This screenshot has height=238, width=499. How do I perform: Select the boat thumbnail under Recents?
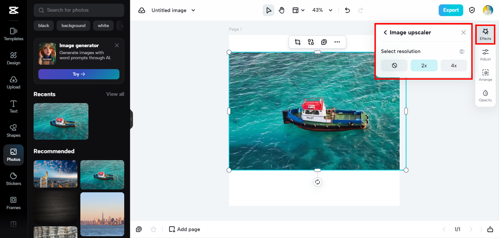point(61,121)
